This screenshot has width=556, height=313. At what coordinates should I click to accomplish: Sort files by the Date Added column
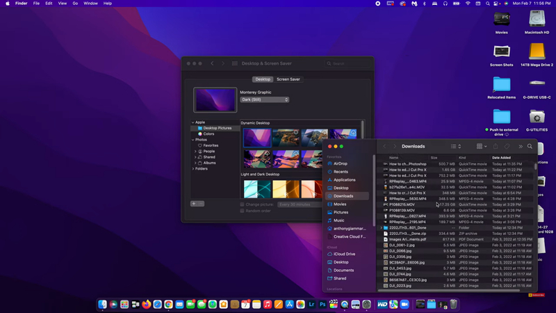coord(502,158)
